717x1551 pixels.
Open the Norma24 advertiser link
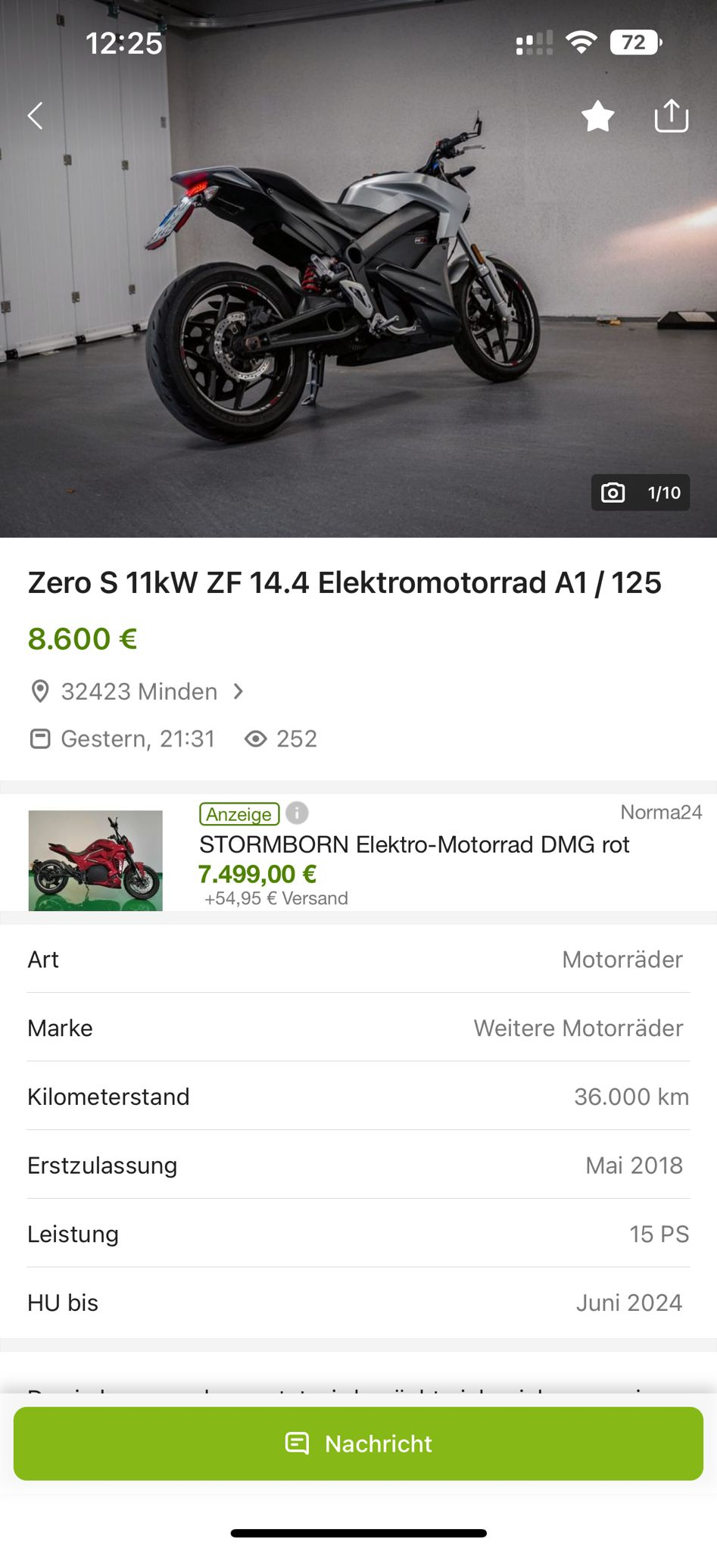661,813
